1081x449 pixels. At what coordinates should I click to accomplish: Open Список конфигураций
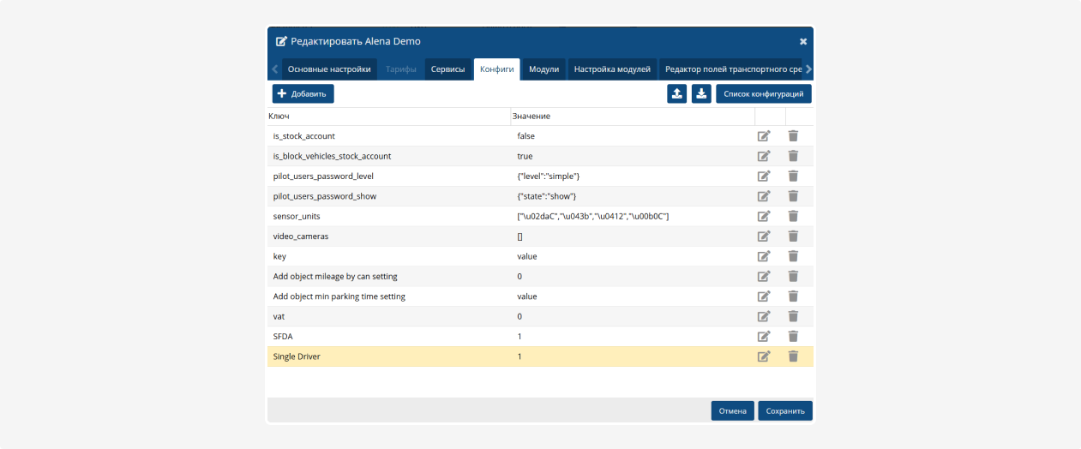coord(763,93)
